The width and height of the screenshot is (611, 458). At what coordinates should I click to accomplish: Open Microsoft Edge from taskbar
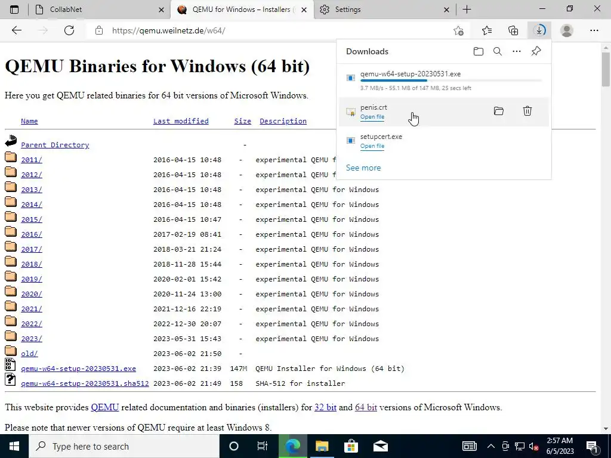[292, 446]
